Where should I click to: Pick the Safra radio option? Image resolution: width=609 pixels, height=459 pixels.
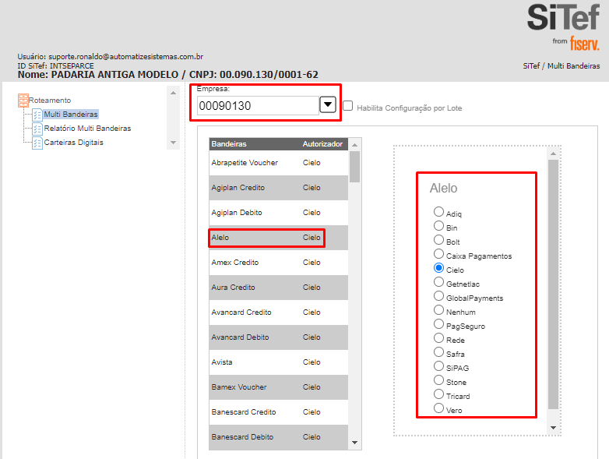(x=438, y=351)
